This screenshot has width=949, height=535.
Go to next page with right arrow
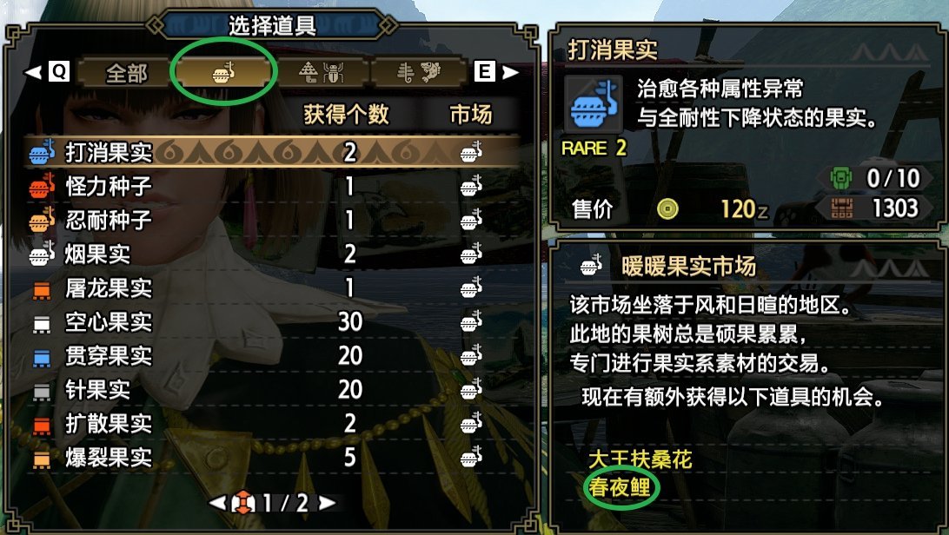[327, 502]
